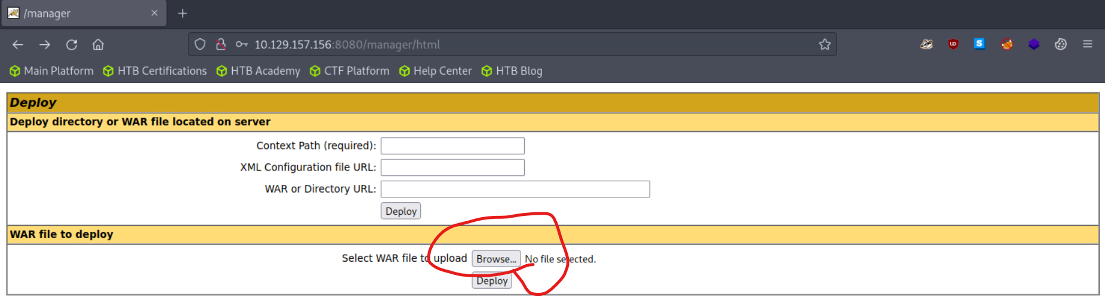Go forward with the browser forward arrow
This screenshot has height=300, width=1105.
tap(45, 45)
